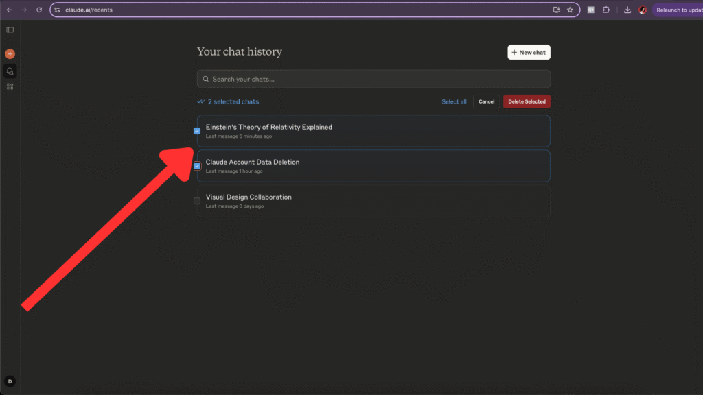This screenshot has width=703, height=395.
Task: Click the New chat button
Action: pos(529,52)
